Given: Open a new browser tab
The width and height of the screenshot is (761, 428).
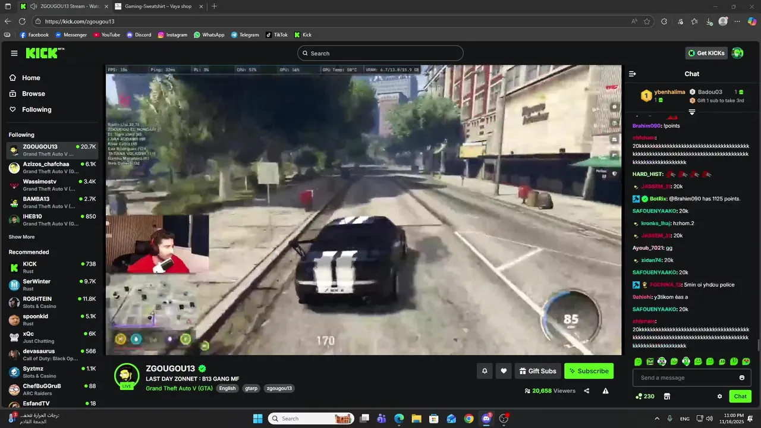Looking at the screenshot, I should [x=214, y=7].
